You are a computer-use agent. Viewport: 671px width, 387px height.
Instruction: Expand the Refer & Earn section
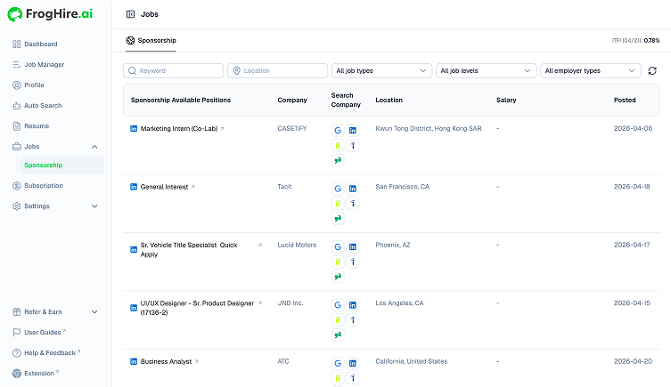point(94,311)
